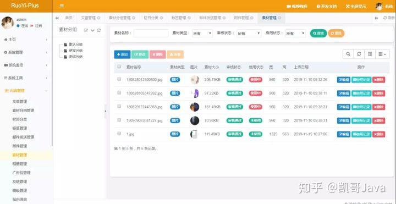Toggle the card view icon in table toolbar
The height and width of the screenshot is (204, 396).
pos(370,54)
